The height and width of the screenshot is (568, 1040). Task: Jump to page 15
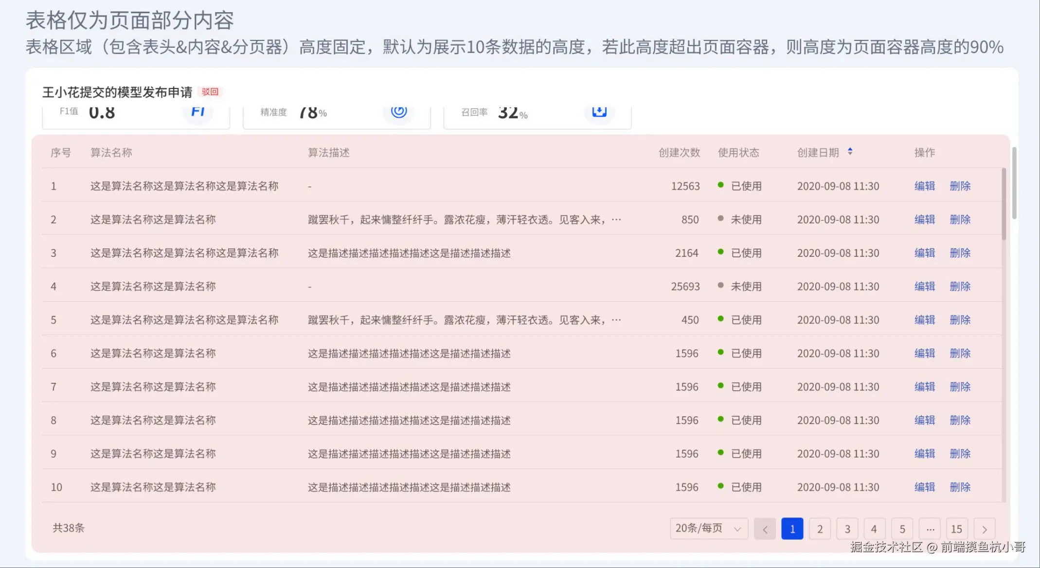point(956,529)
